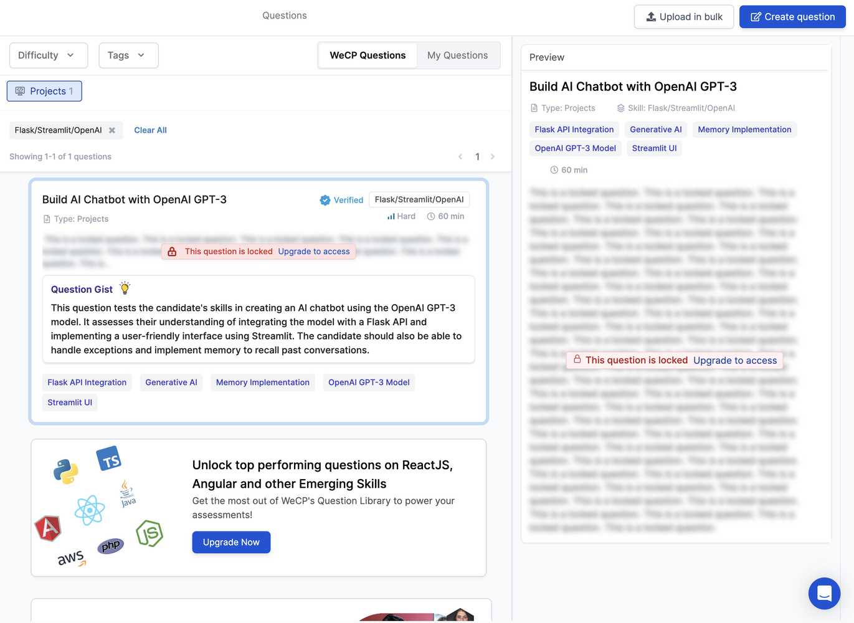Image resolution: width=854 pixels, height=623 pixels.
Task: Click the Create question button
Action: (x=792, y=17)
